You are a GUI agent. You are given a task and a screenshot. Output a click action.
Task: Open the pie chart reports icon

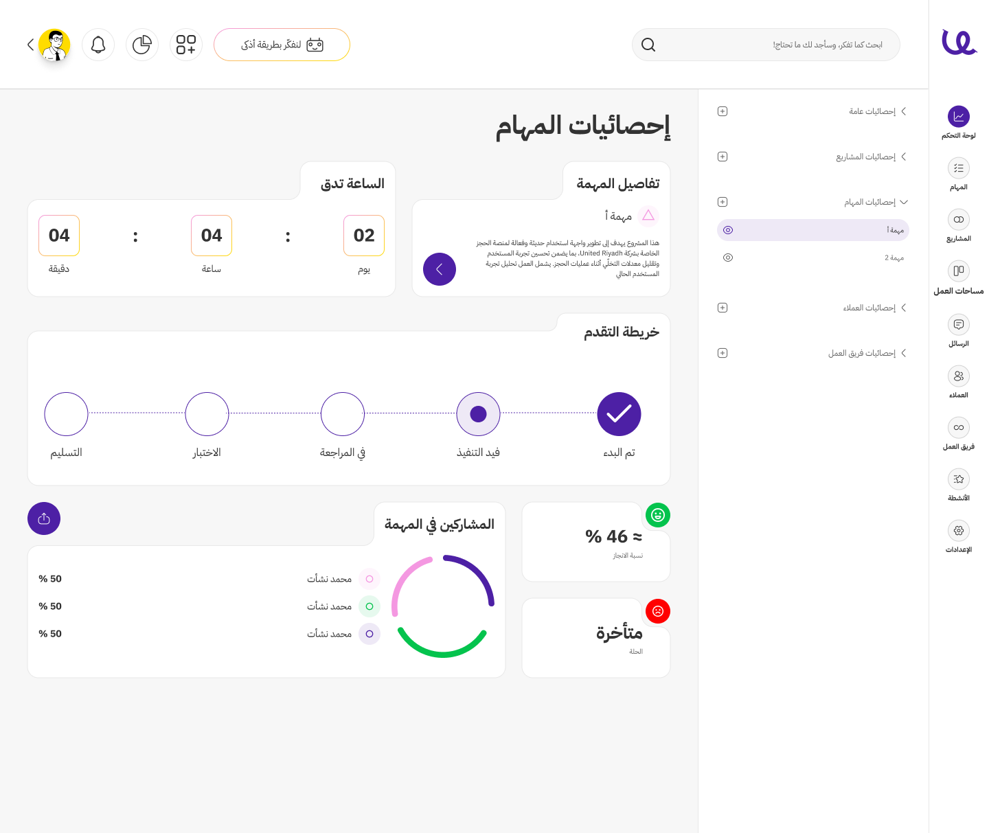click(142, 45)
